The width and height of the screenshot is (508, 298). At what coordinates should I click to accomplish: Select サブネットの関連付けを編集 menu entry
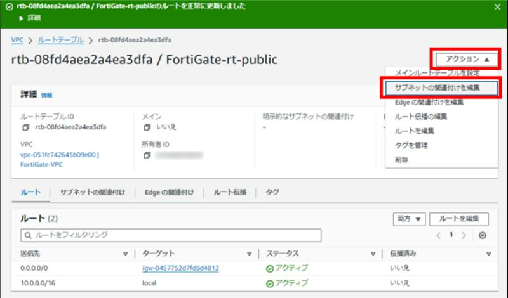point(441,87)
